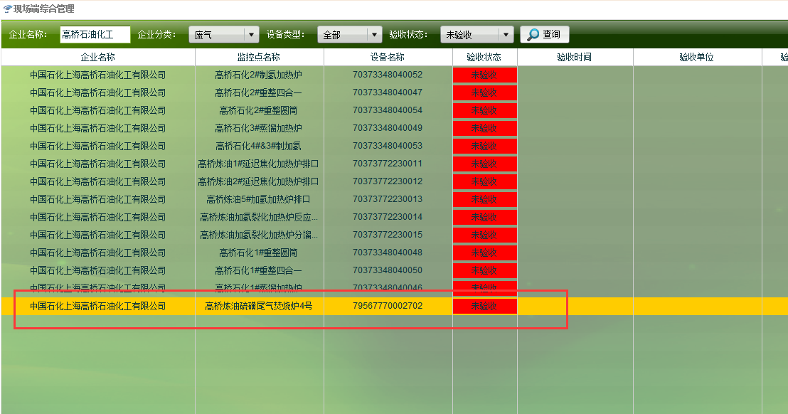Click the app logo beside 现场端综合管理

coord(7,9)
